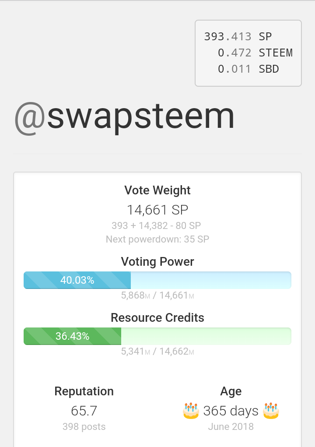Image resolution: width=315 pixels, height=447 pixels.
Task: Click the birthday cake icon left of 365 days
Action: (191, 411)
